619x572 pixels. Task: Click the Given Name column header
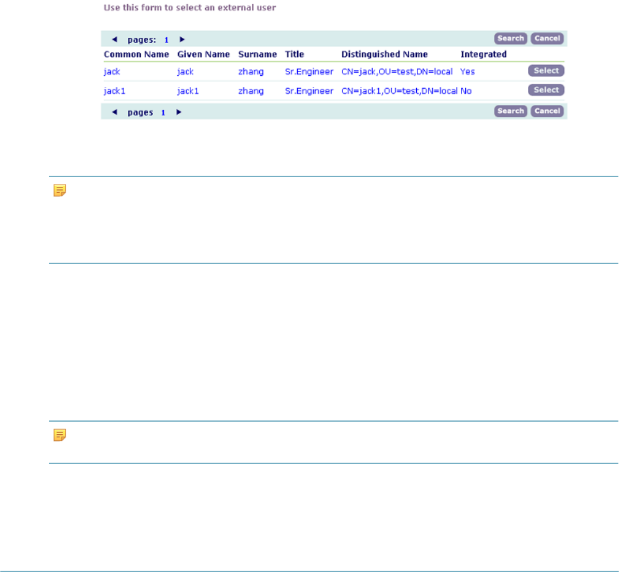(203, 54)
